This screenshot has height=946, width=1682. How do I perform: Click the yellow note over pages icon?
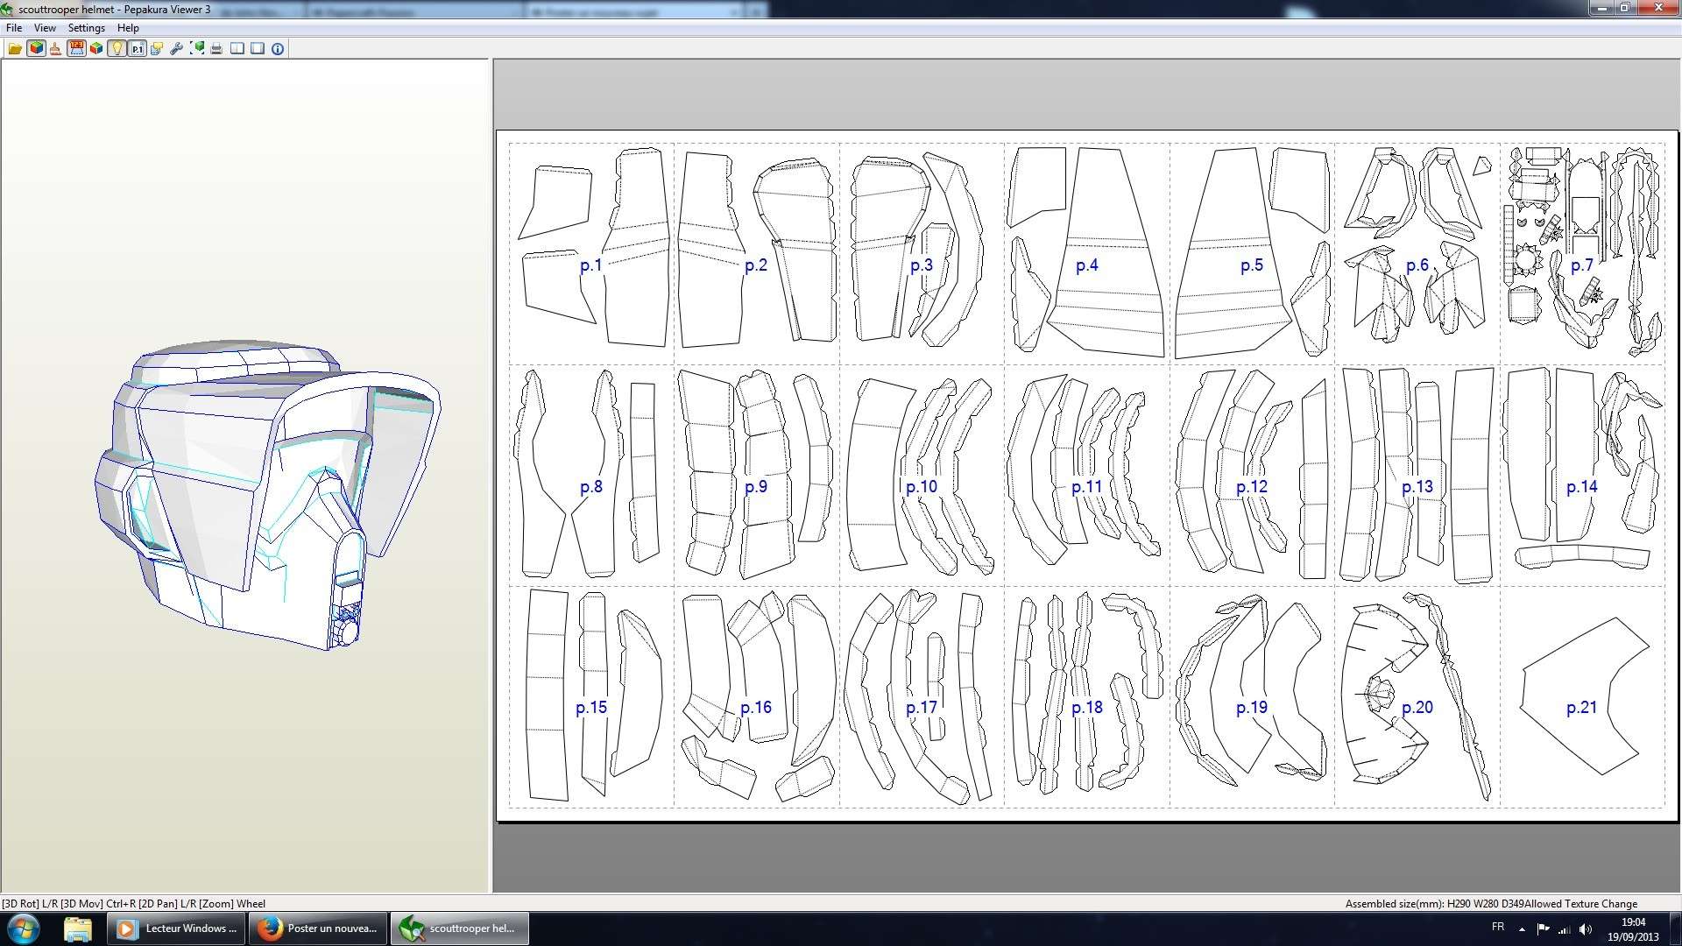point(157,49)
